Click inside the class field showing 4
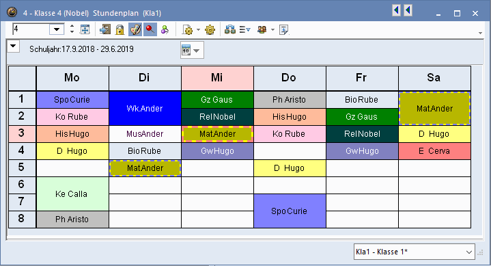This screenshot has height=266, width=491. (31, 29)
